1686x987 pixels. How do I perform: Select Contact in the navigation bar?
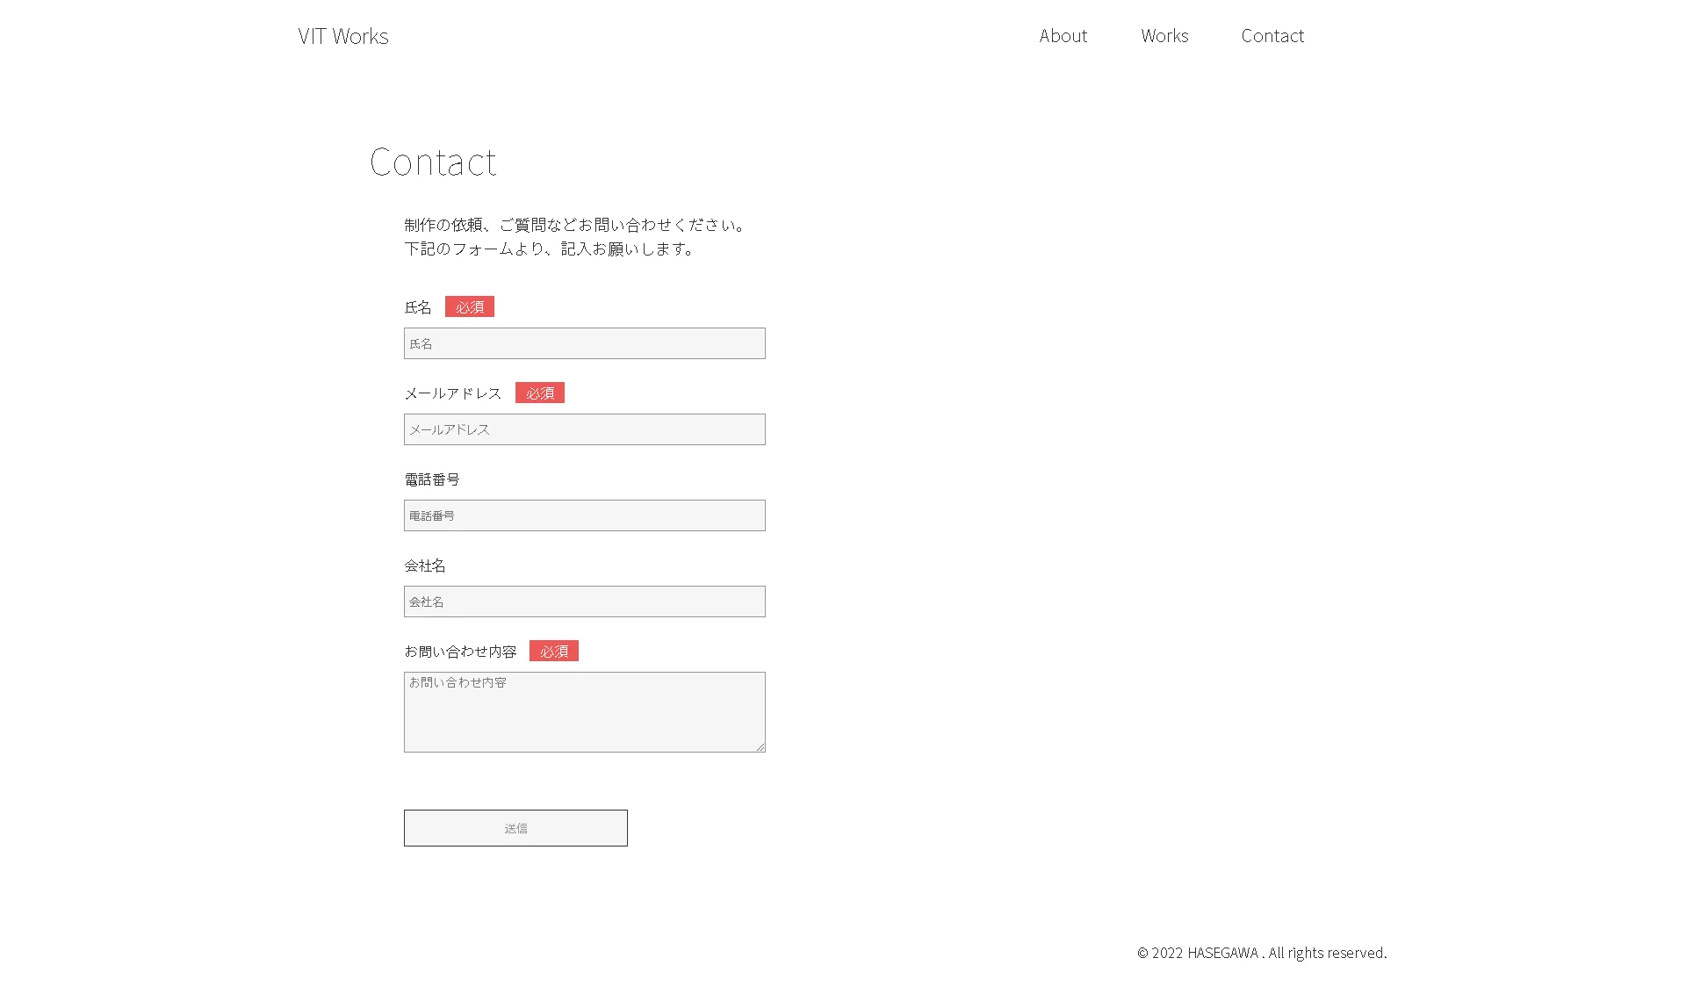(1272, 36)
